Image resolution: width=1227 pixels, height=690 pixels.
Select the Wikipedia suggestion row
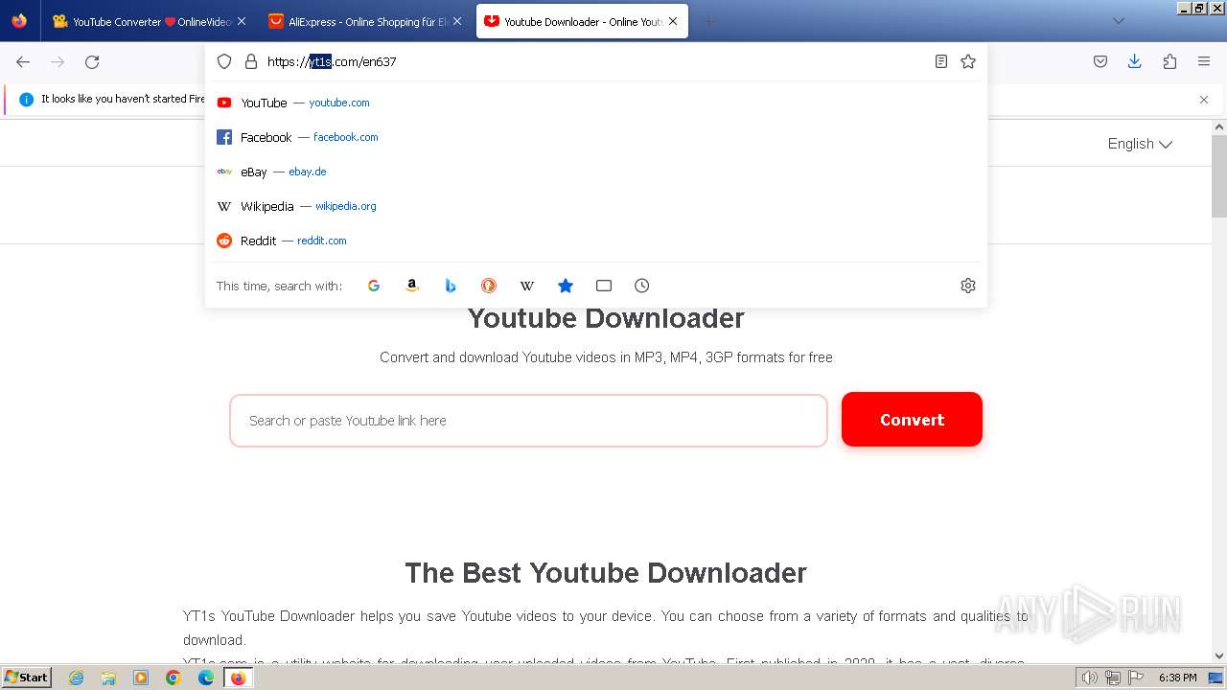(596, 206)
